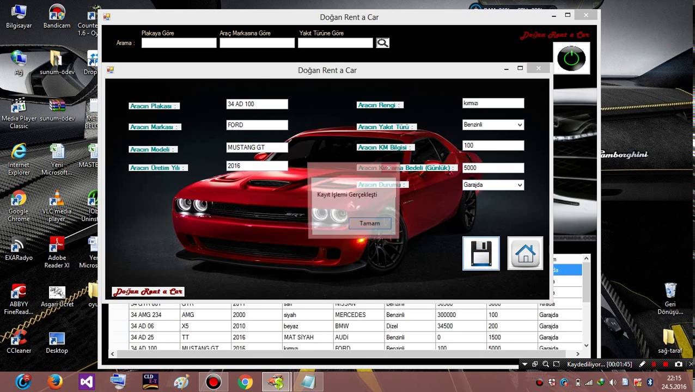Screen dimensions: 695x392
Task: Click the 34500 km cell
Action: tap(461, 326)
